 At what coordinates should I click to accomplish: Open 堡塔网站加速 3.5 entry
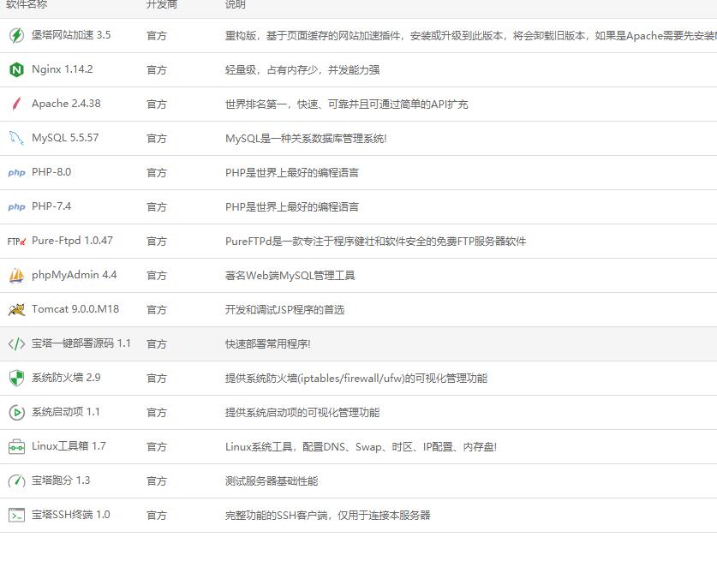pos(71,35)
